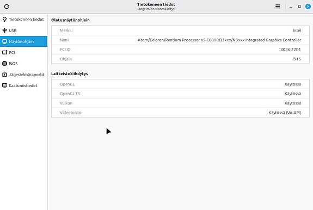Close the Tietokoneen tiedot window
The width and height of the screenshot is (313, 210).
coord(308,7)
